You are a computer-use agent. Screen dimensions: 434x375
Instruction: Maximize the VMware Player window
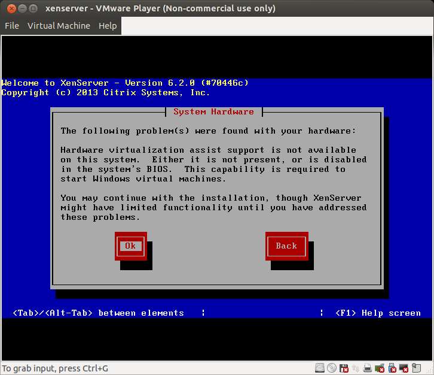click(33, 8)
